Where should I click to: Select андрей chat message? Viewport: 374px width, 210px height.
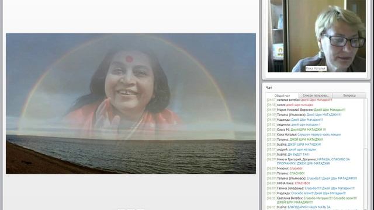pos(291,149)
